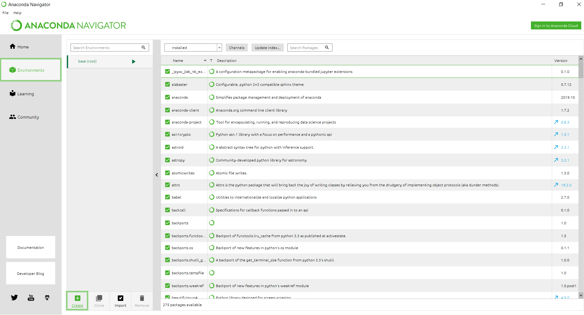This screenshot has height=315, width=584.
Task: Toggle the backports.weakref checkbox
Action: (x=167, y=286)
